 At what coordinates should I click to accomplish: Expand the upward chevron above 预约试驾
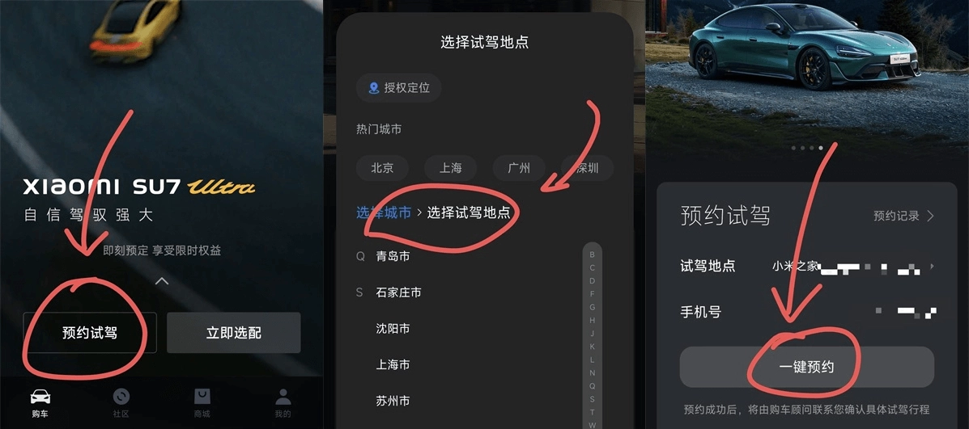162,281
